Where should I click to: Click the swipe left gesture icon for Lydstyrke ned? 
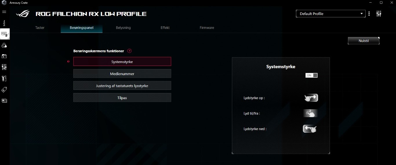pyautogui.click(x=310, y=129)
